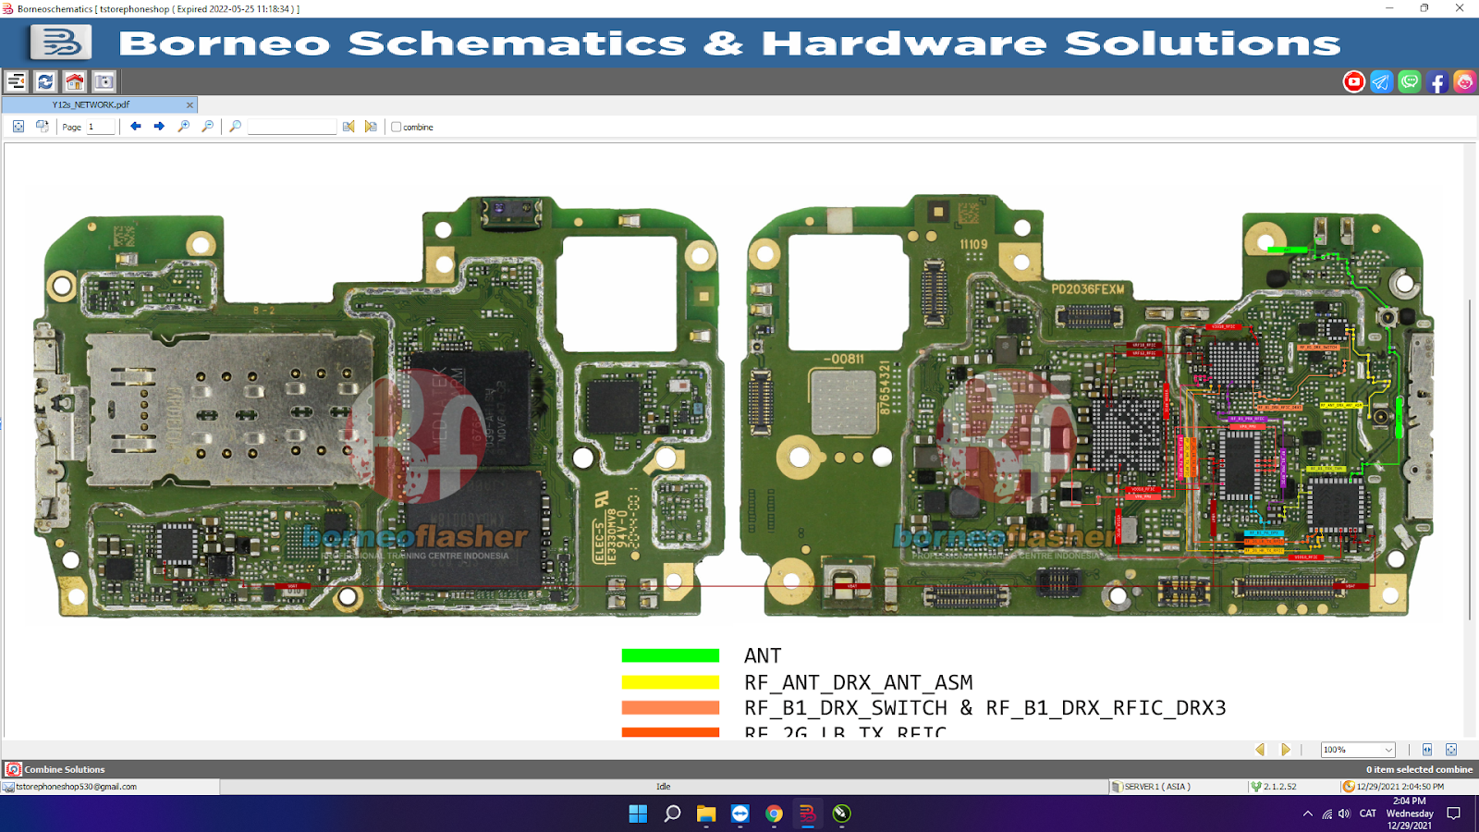Screen dimensions: 1479x832
Task: Open Google Chrome from taskbar
Action: [774, 814]
